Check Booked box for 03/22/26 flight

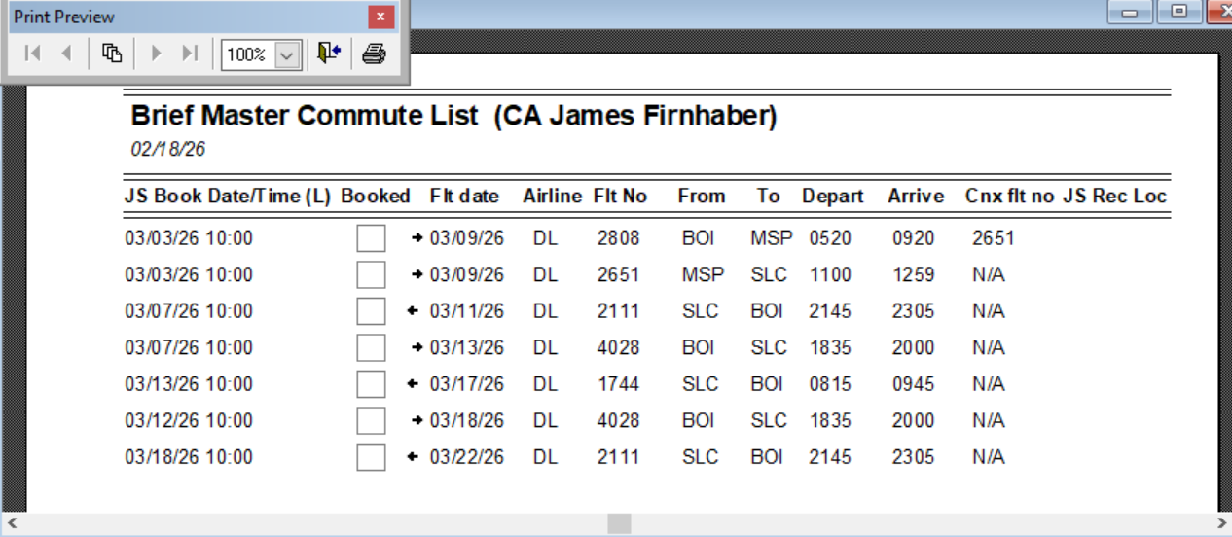coord(371,457)
